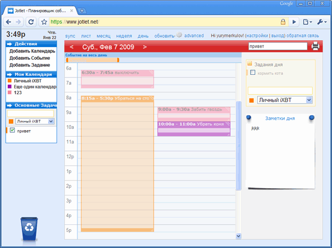This screenshot has height=248, width=332.
Task: Open the wrench settings menu
Action: coord(322,22)
